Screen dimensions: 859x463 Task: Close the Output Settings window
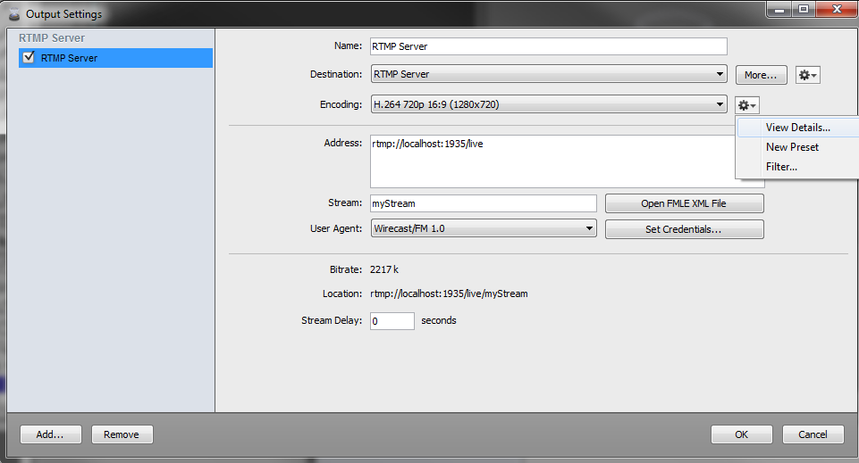pyautogui.click(x=837, y=9)
